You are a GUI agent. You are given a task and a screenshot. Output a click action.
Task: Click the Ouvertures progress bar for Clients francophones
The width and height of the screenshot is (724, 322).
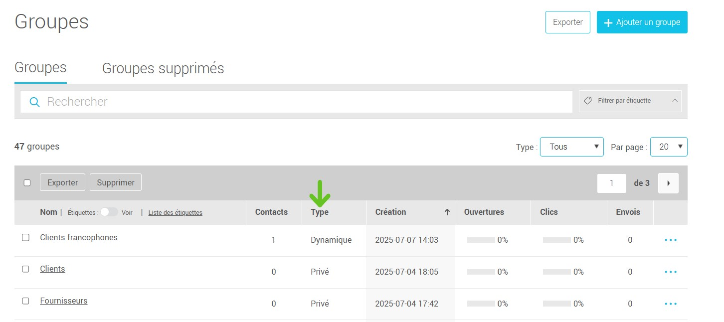[481, 240]
